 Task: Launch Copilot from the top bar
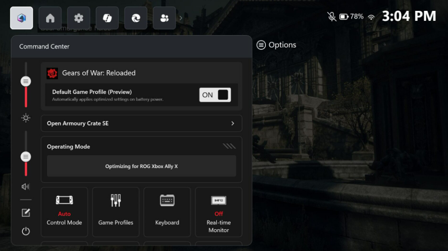point(107,18)
